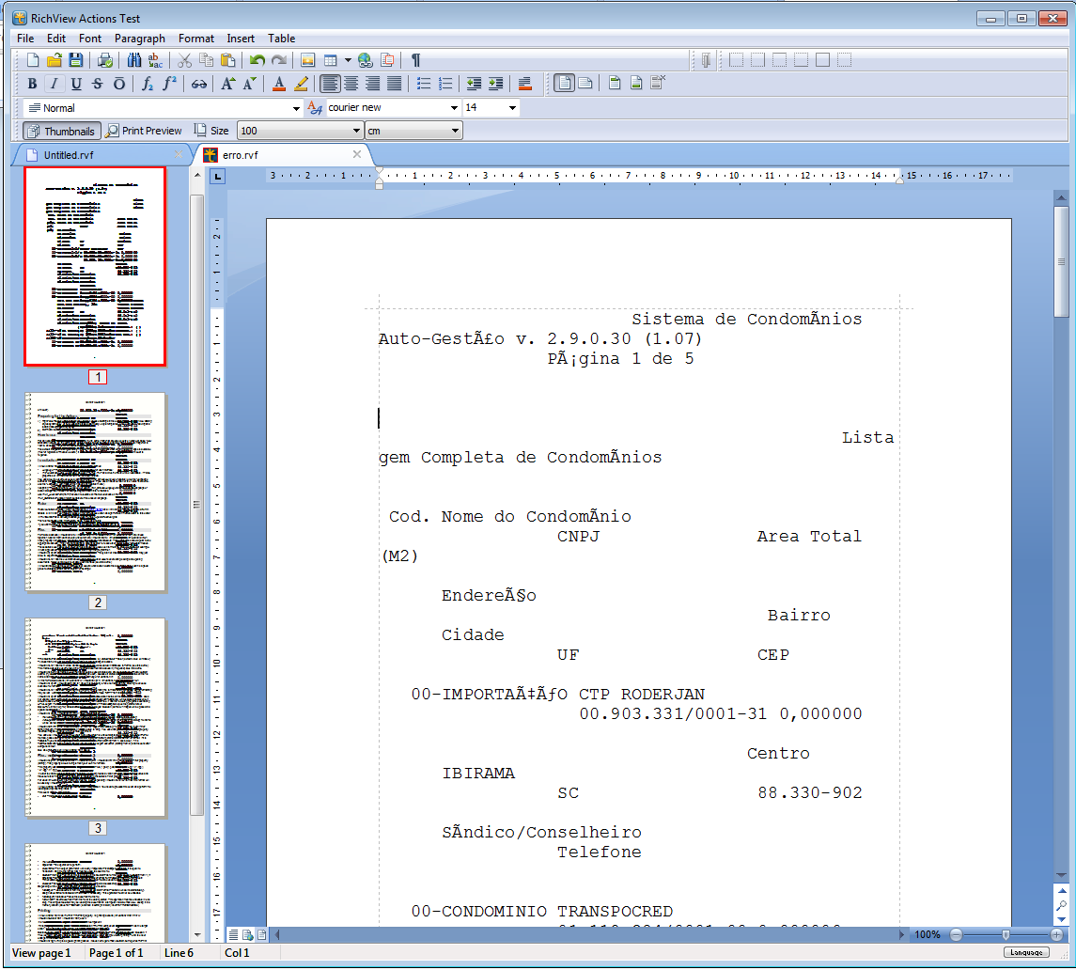
Task: Click the zoom slider handle
Action: 1006,935
